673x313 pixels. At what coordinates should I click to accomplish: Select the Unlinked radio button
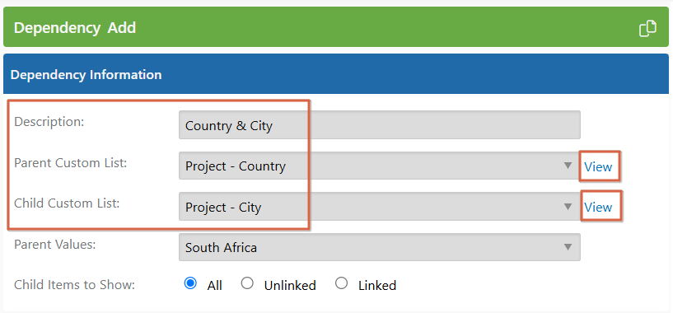(247, 283)
